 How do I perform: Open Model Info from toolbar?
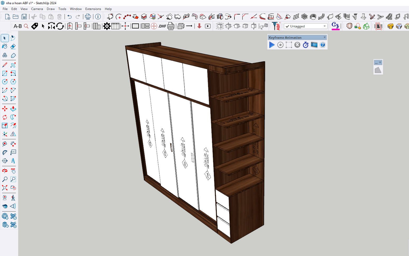[x=98, y=17]
